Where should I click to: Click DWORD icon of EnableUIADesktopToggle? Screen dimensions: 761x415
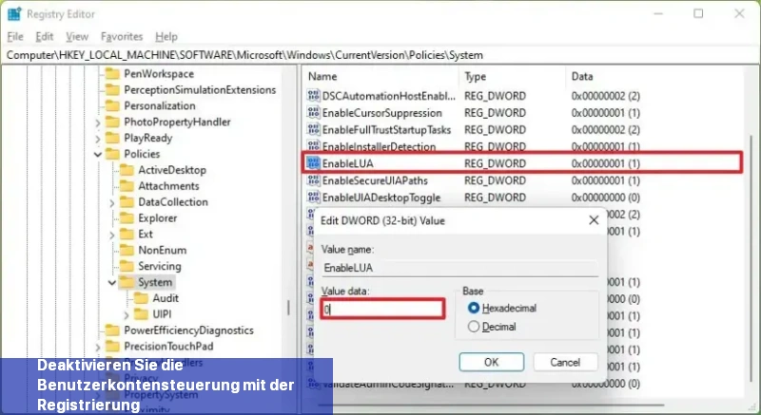pos(314,198)
